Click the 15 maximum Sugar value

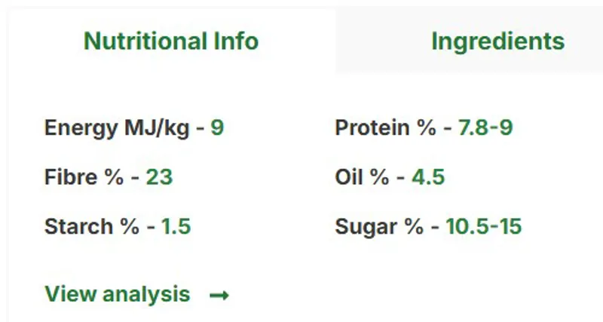[x=510, y=227]
